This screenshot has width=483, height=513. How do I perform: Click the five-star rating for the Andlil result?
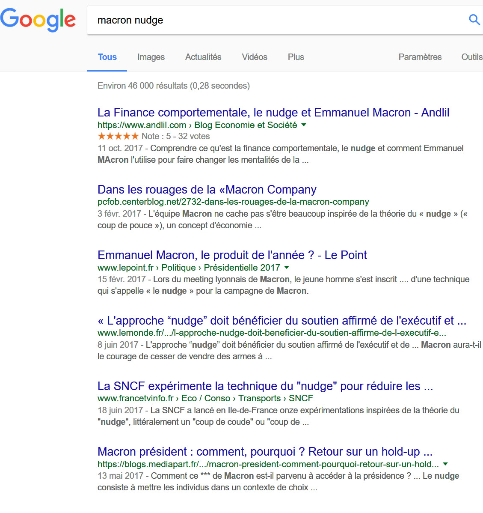click(x=119, y=136)
